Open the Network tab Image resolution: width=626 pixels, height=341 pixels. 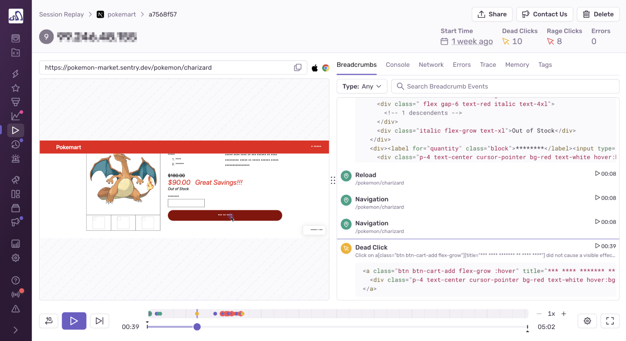point(431,65)
